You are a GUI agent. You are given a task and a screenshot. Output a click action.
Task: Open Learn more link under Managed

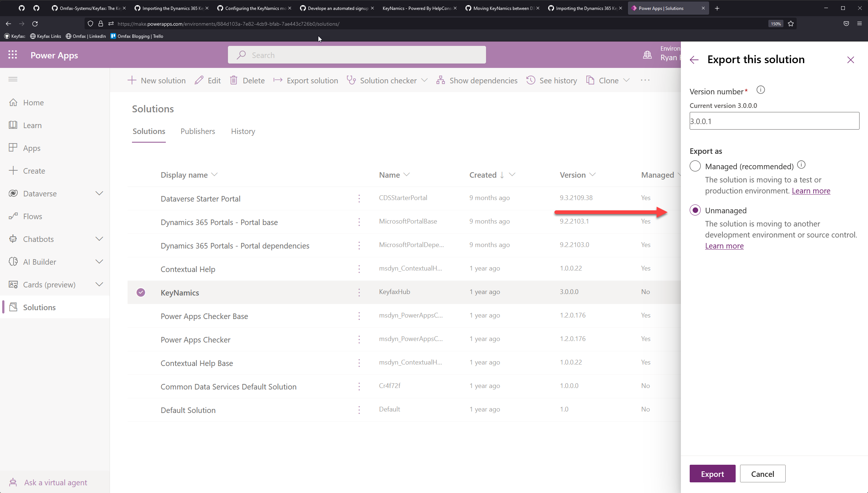coord(811,191)
